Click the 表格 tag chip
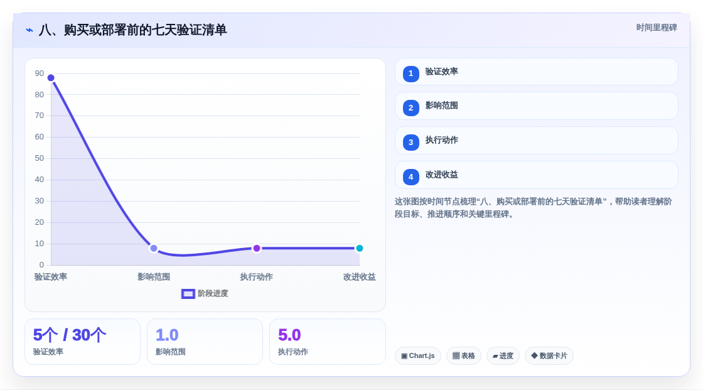This screenshot has width=703, height=390. tap(464, 356)
